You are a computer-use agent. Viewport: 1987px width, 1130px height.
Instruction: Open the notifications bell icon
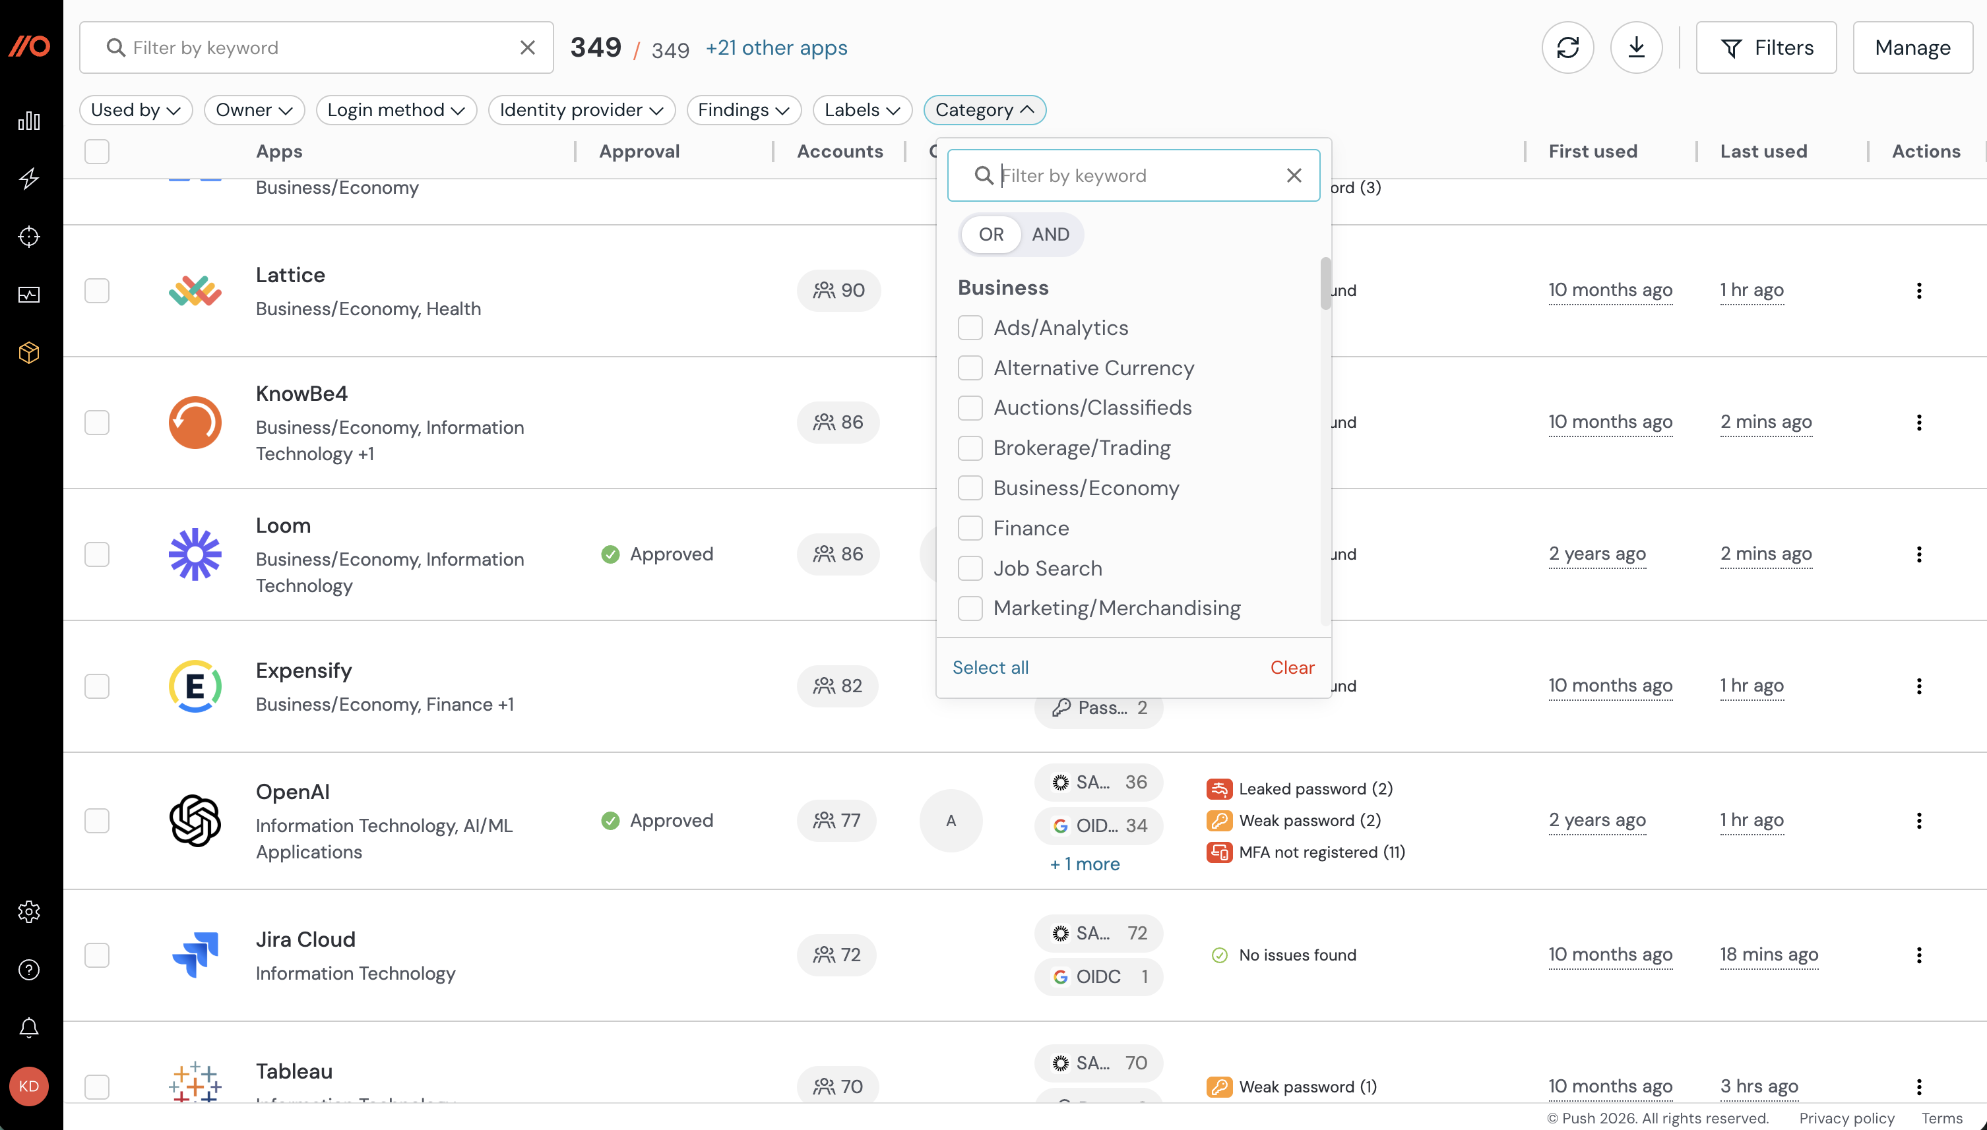[29, 1028]
